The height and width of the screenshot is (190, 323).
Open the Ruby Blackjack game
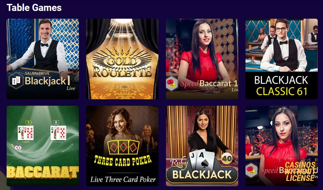click(x=202, y=146)
